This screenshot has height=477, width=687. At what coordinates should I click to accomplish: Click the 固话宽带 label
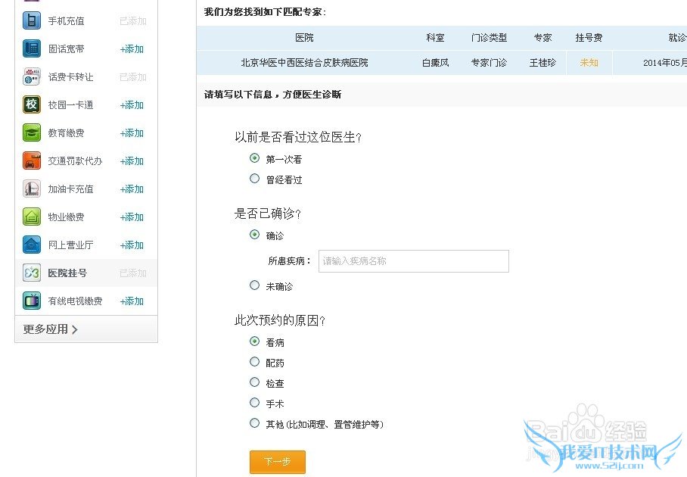pyautogui.click(x=66, y=49)
